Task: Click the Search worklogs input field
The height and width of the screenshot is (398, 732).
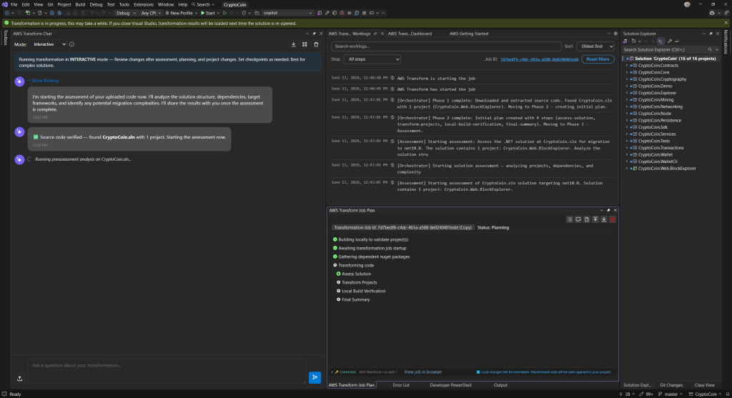Action: [x=446, y=46]
